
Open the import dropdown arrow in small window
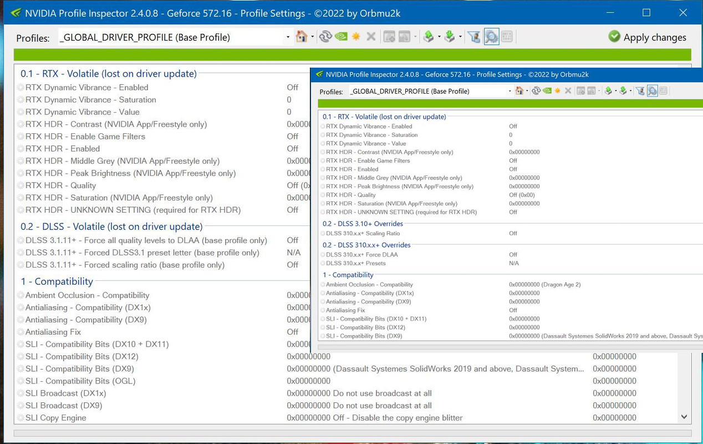630,91
